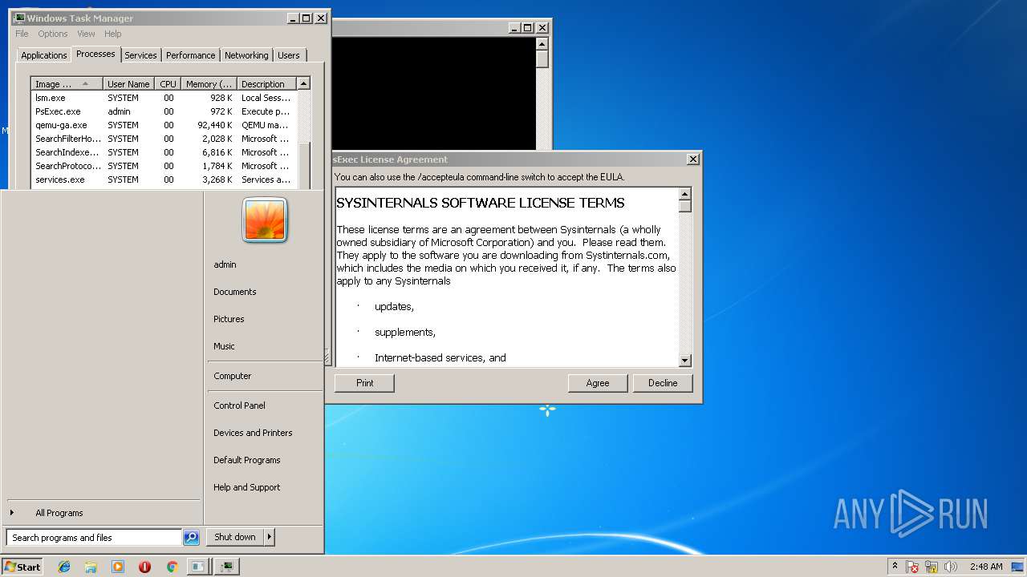Close the PsExec License Agreement dialog
This screenshot has height=577, width=1027.
tap(693, 159)
